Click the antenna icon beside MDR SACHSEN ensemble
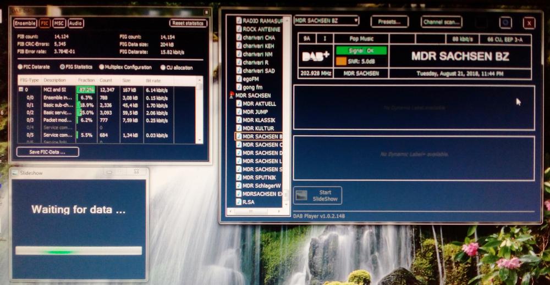 click(x=232, y=95)
